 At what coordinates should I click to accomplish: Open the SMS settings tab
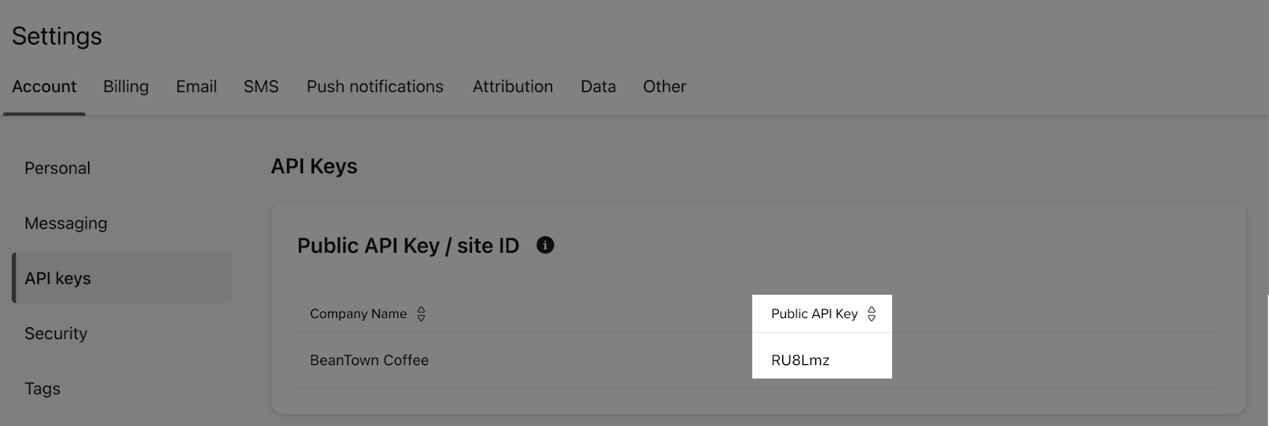[261, 86]
